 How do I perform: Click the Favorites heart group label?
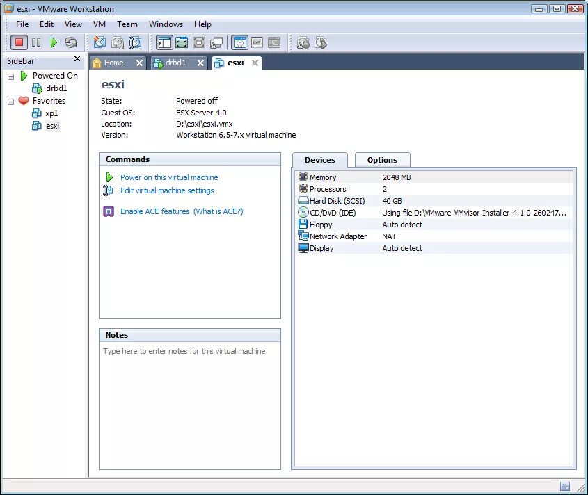tap(49, 101)
